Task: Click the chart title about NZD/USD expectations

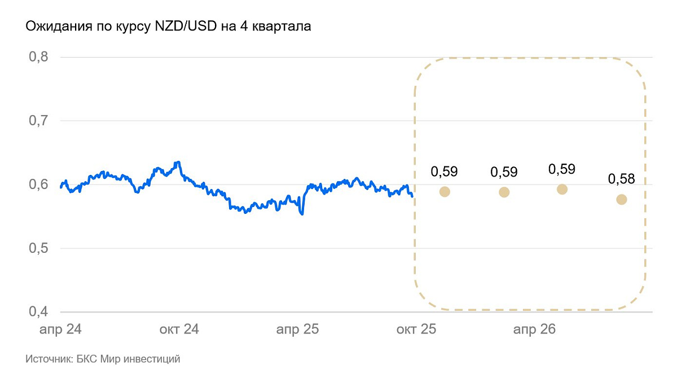Action: coord(168,27)
